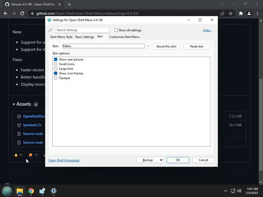The width and height of the screenshot is (263, 197).
Task: Switch to Start Menu Style tab
Action: click(61, 37)
